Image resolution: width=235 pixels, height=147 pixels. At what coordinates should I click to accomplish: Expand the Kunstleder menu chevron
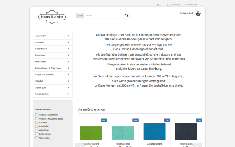68,55
